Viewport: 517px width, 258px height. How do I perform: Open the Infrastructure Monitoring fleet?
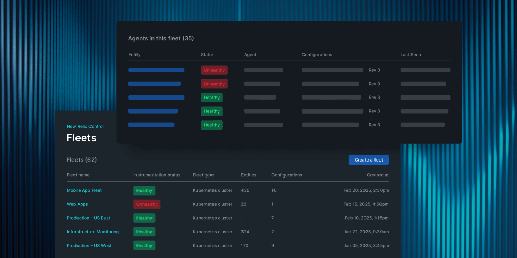[93, 232]
